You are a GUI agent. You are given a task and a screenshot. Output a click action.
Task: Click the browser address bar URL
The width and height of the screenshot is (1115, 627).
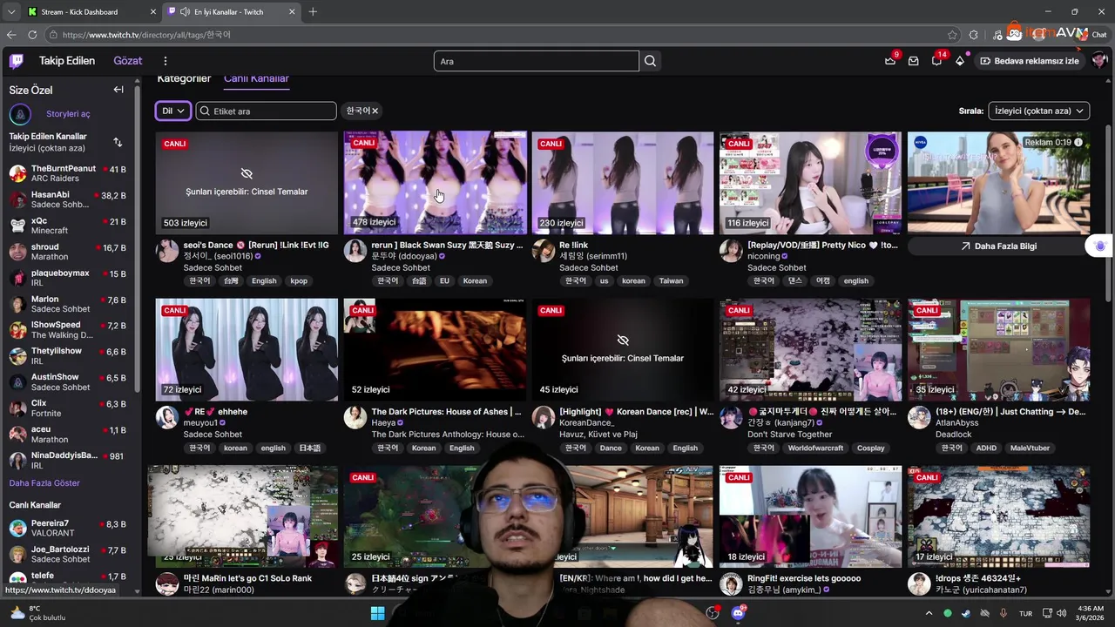coord(146,35)
